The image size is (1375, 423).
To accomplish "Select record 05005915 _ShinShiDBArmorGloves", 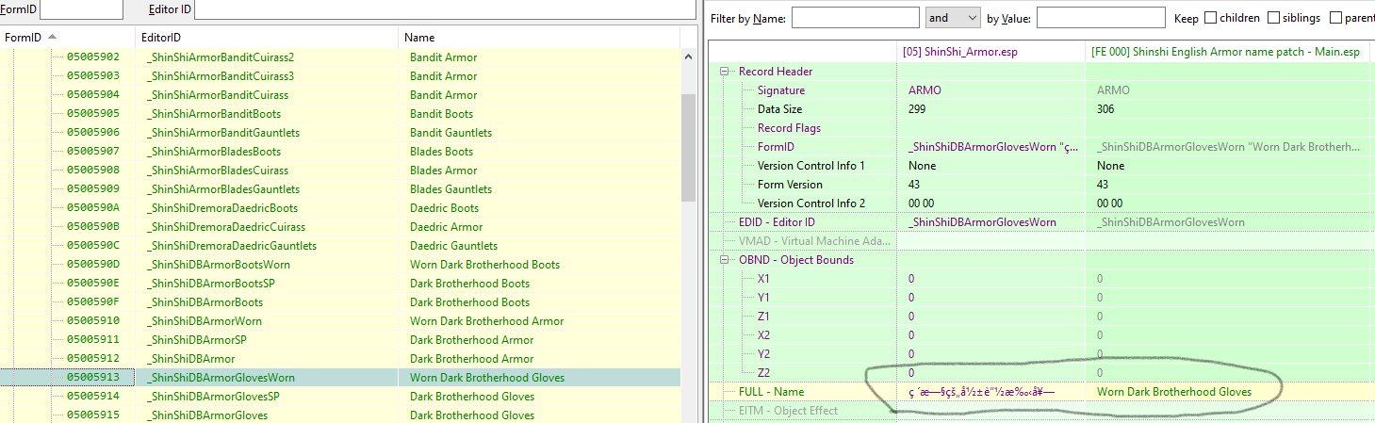I will click(339, 415).
